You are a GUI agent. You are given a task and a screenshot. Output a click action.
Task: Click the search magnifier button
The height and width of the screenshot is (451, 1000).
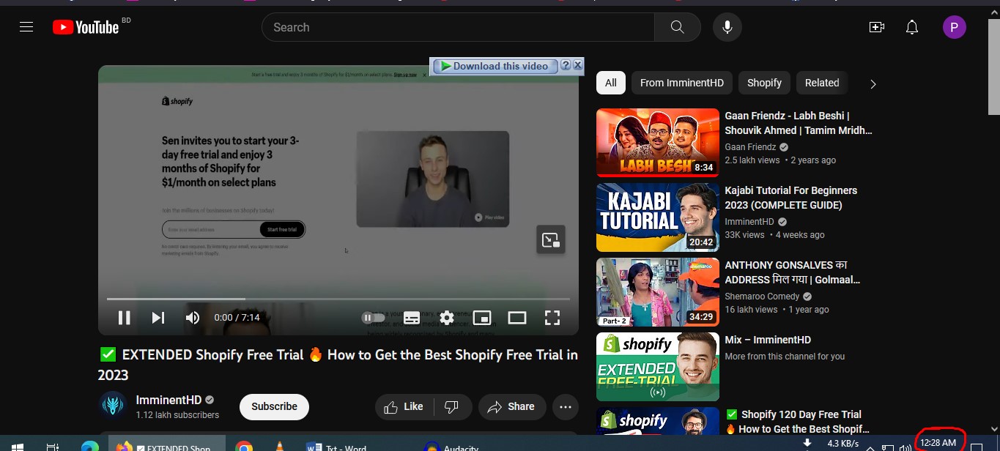pos(678,27)
